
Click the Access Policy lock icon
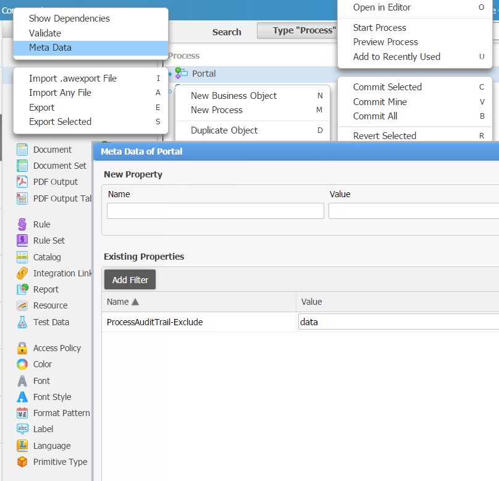(x=22, y=348)
